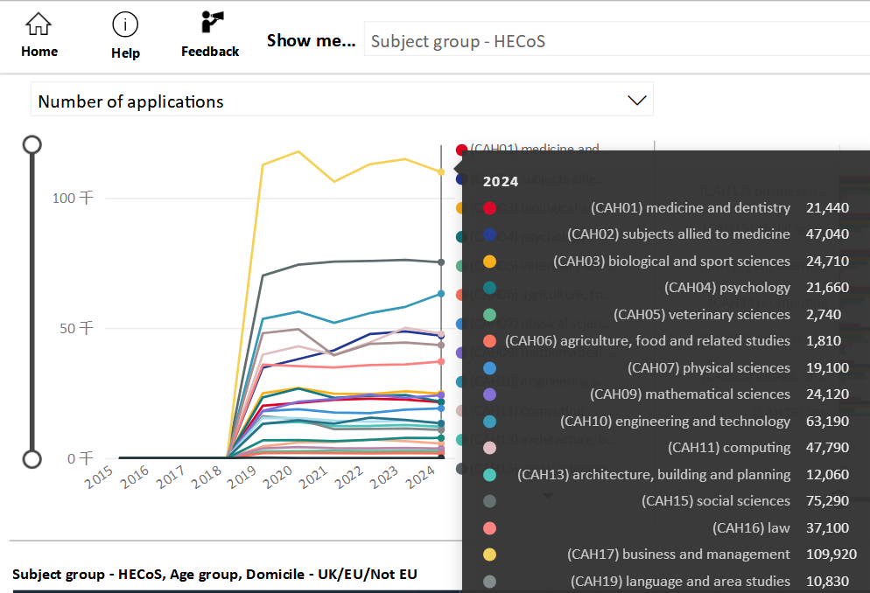
Task: Click '(CAH09) mathematical sciences' in the tooltip
Action: (x=690, y=394)
